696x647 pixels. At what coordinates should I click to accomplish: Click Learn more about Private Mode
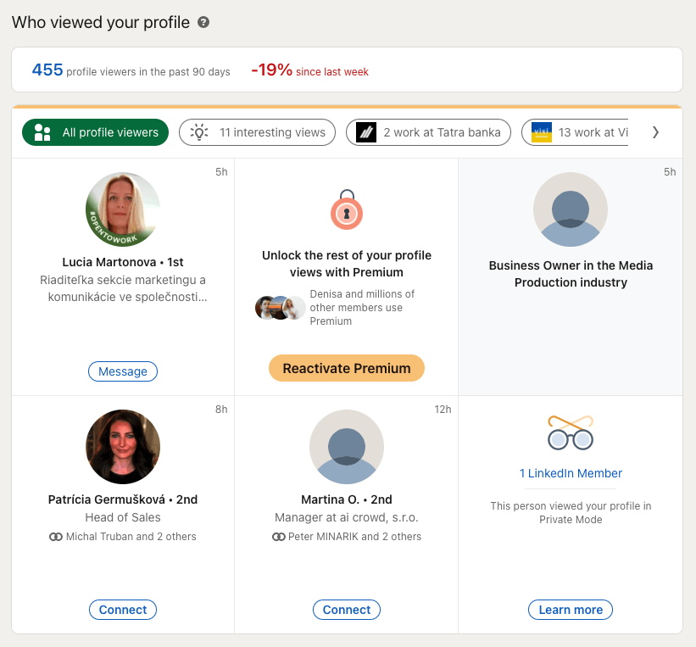click(x=571, y=610)
